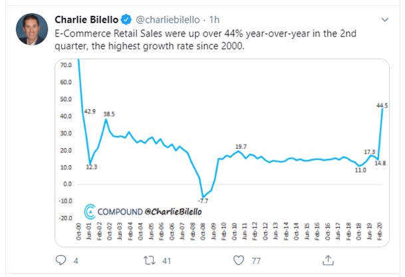Image resolution: width=405 pixels, height=277 pixels.
Task: Click the reply count 4
Action: 76,261
